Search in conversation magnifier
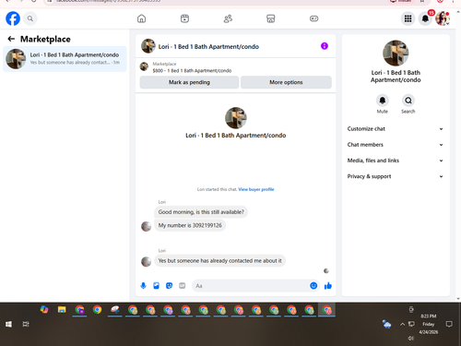The image size is (461, 346). (x=408, y=101)
